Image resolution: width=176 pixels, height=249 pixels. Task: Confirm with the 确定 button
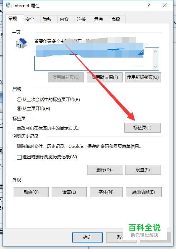pyautogui.click(x=87, y=237)
